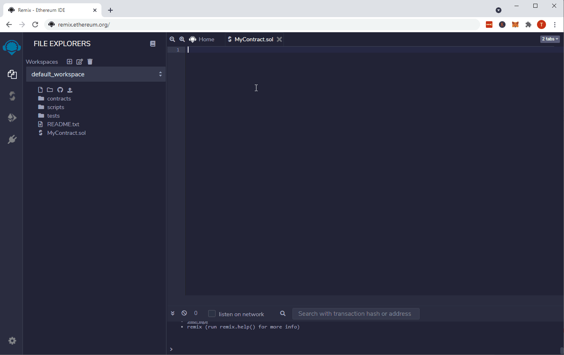Screen dimensions: 564x355
Task: Collapse the terminal with double chevron
Action: (x=173, y=313)
